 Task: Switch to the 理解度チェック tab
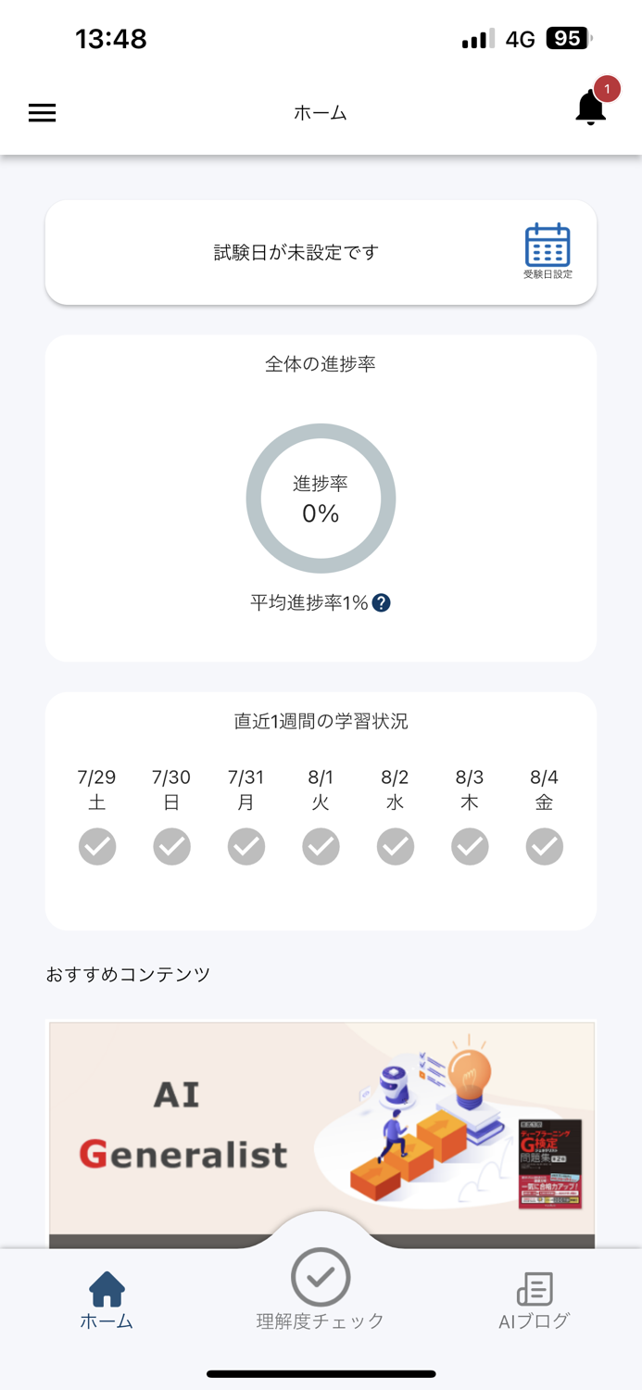coord(321,1297)
